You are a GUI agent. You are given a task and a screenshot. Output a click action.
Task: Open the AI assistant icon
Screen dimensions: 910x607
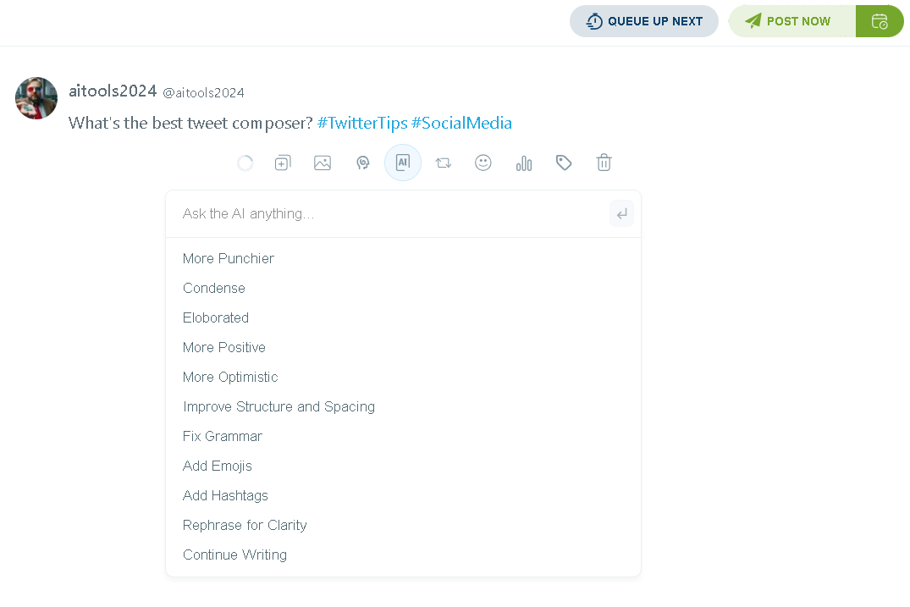click(403, 163)
